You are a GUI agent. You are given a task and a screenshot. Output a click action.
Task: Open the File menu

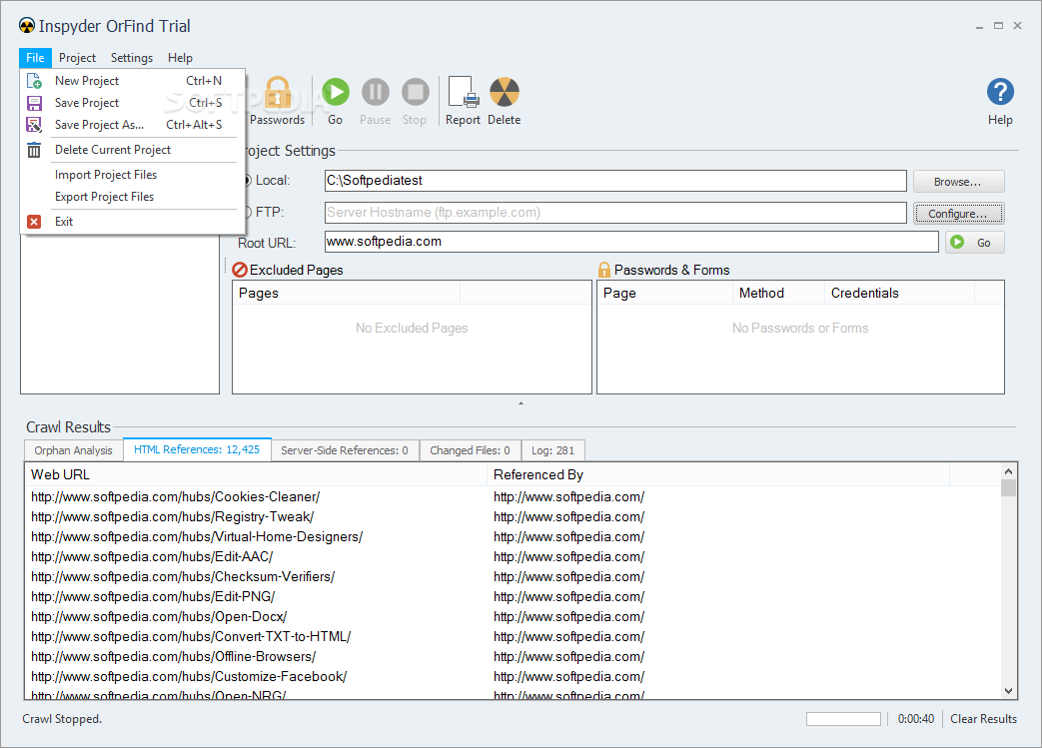35,58
